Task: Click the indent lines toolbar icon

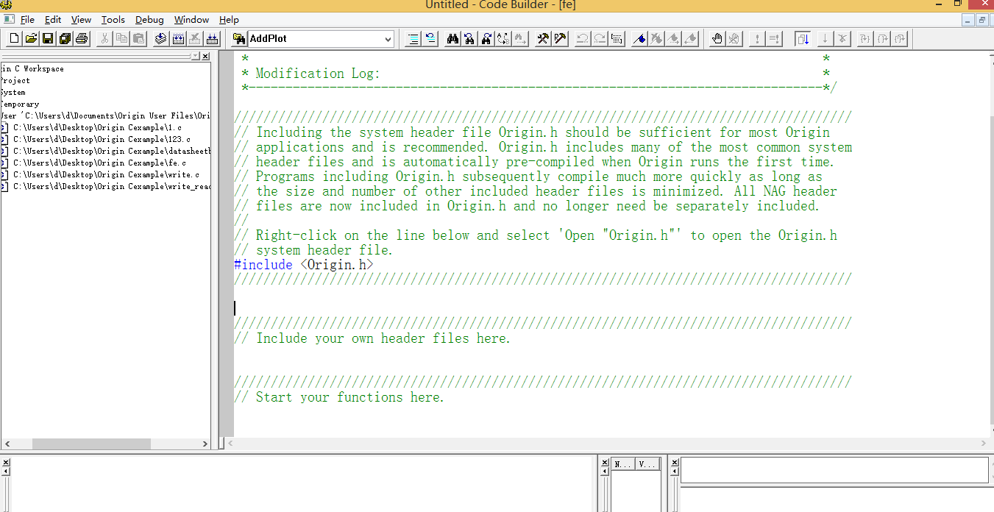Action: coord(413,38)
